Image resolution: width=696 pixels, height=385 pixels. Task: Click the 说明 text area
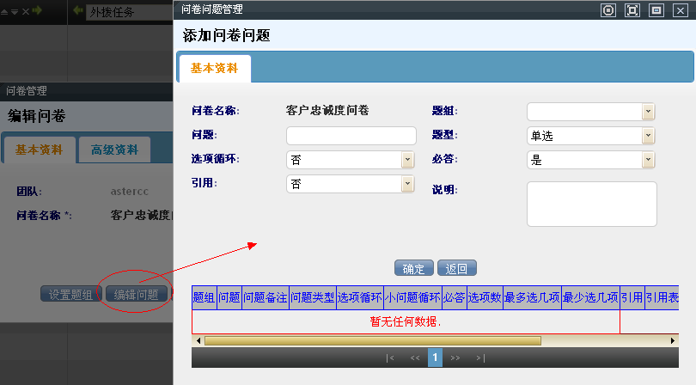tap(591, 204)
